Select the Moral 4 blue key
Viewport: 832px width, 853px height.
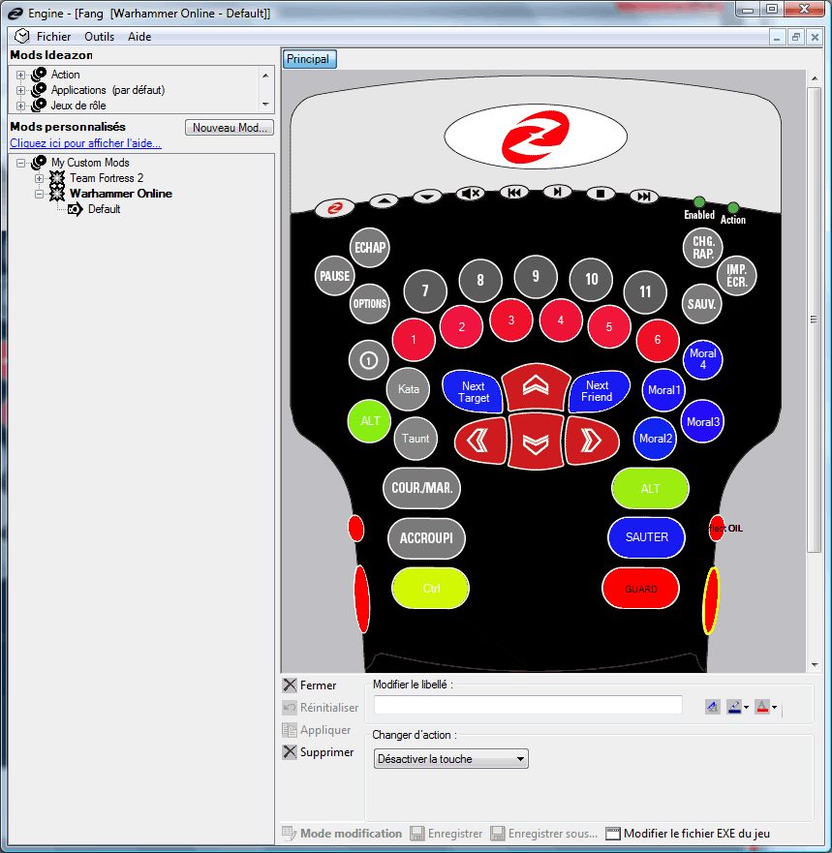coord(702,359)
